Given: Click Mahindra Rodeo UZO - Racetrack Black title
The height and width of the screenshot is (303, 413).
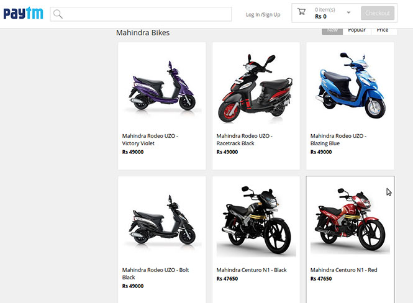Looking at the screenshot, I should [x=244, y=140].
